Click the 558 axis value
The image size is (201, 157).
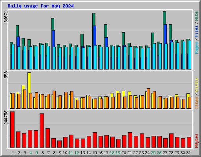pyautogui.click(x=6, y=75)
